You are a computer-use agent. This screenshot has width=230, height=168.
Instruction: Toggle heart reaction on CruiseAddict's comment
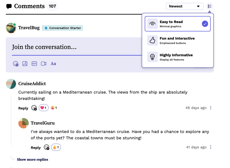pos(44,108)
